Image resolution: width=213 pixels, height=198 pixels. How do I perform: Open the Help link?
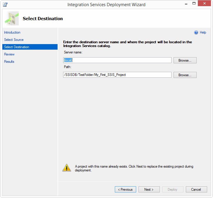tap(203, 32)
